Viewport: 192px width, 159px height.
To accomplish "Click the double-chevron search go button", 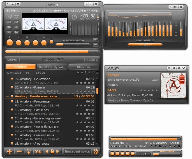I will pos(96,152).
